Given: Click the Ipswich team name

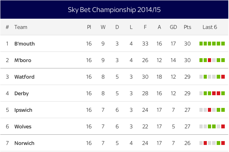Looking at the screenshot, I should [x=23, y=110].
